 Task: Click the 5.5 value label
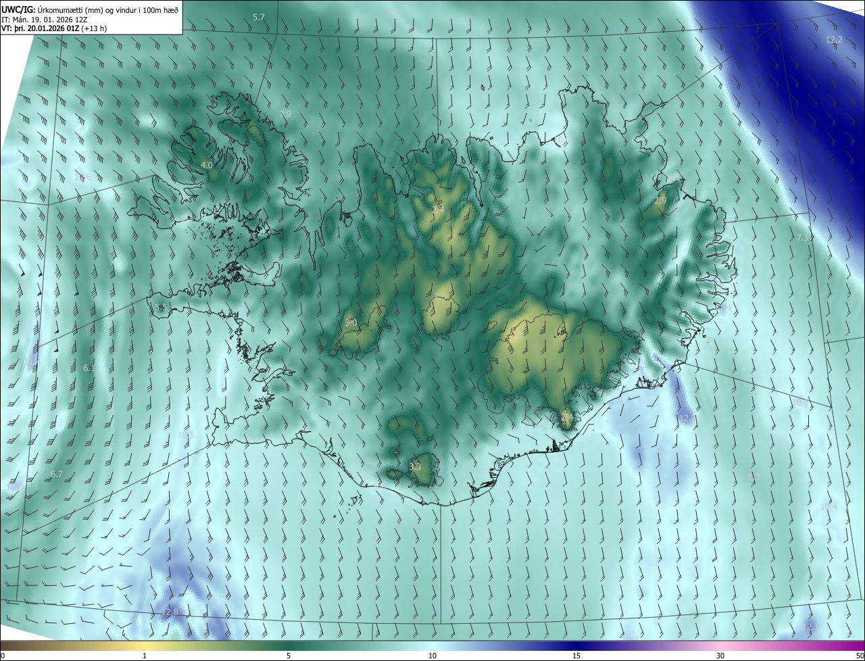click(161, 307)
